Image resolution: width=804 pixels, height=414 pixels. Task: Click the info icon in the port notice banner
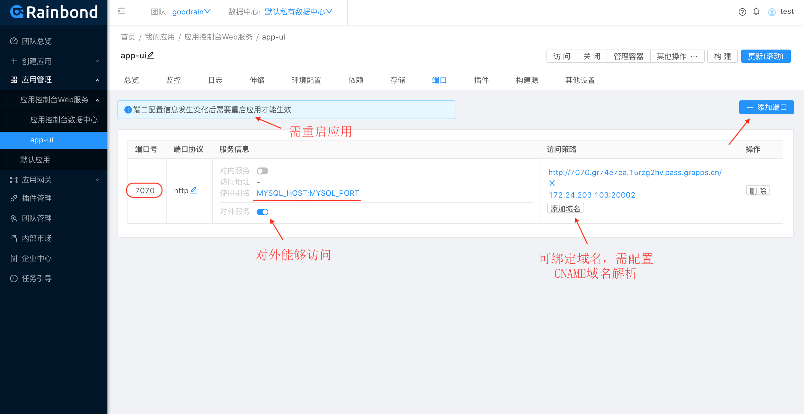pyautogui.click(x=128, y=110)
